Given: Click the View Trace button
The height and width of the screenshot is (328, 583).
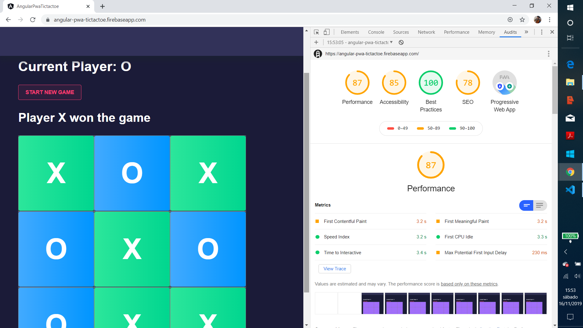Looking at the screenshot, I should (334, 269).
